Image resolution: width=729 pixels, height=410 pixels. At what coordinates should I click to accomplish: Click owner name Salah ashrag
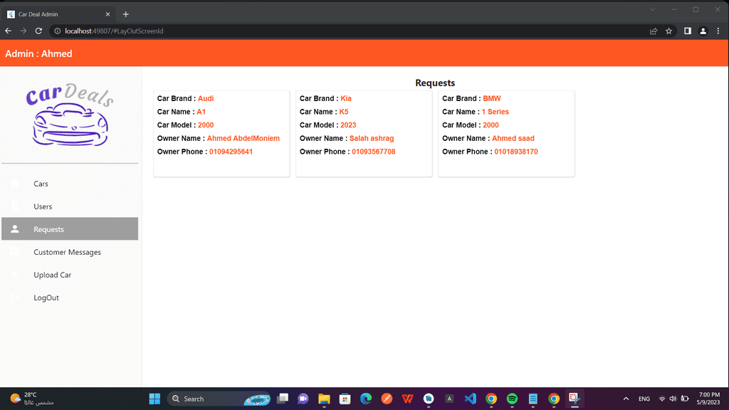(x=372, y=138)
